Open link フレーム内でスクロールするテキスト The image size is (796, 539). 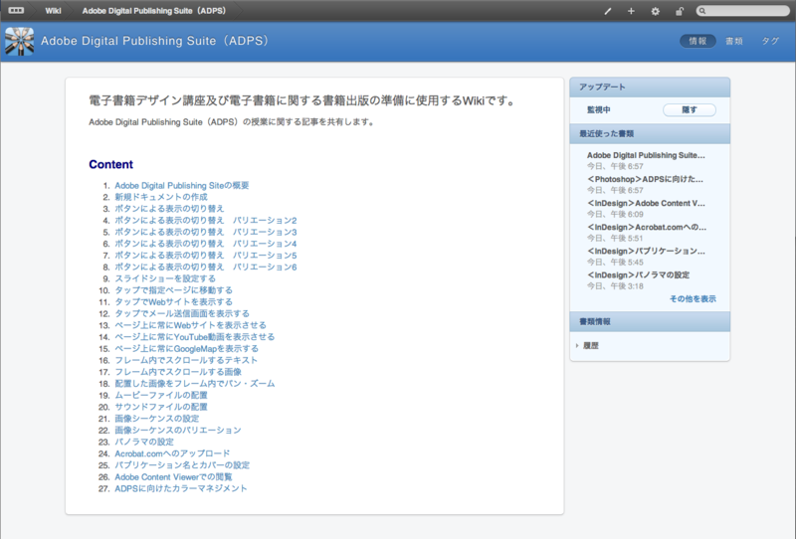click(x=186, y=360)
